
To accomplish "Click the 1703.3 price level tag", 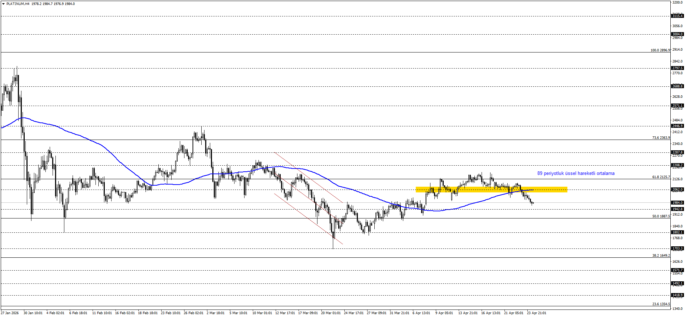I will coord(677,248).
